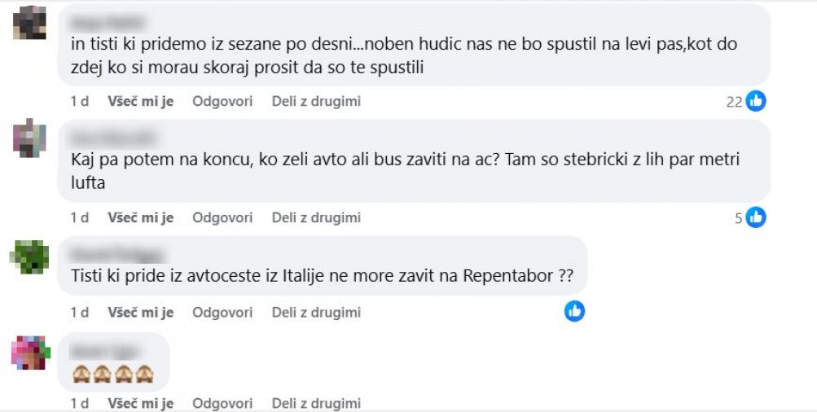Like the comment about 'sezane po desni'
817x412 pixels.
pyautogui.click(x=140, y=102)
